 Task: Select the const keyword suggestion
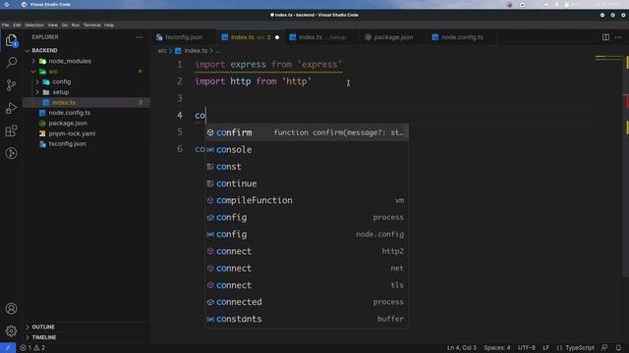(307, 167)
